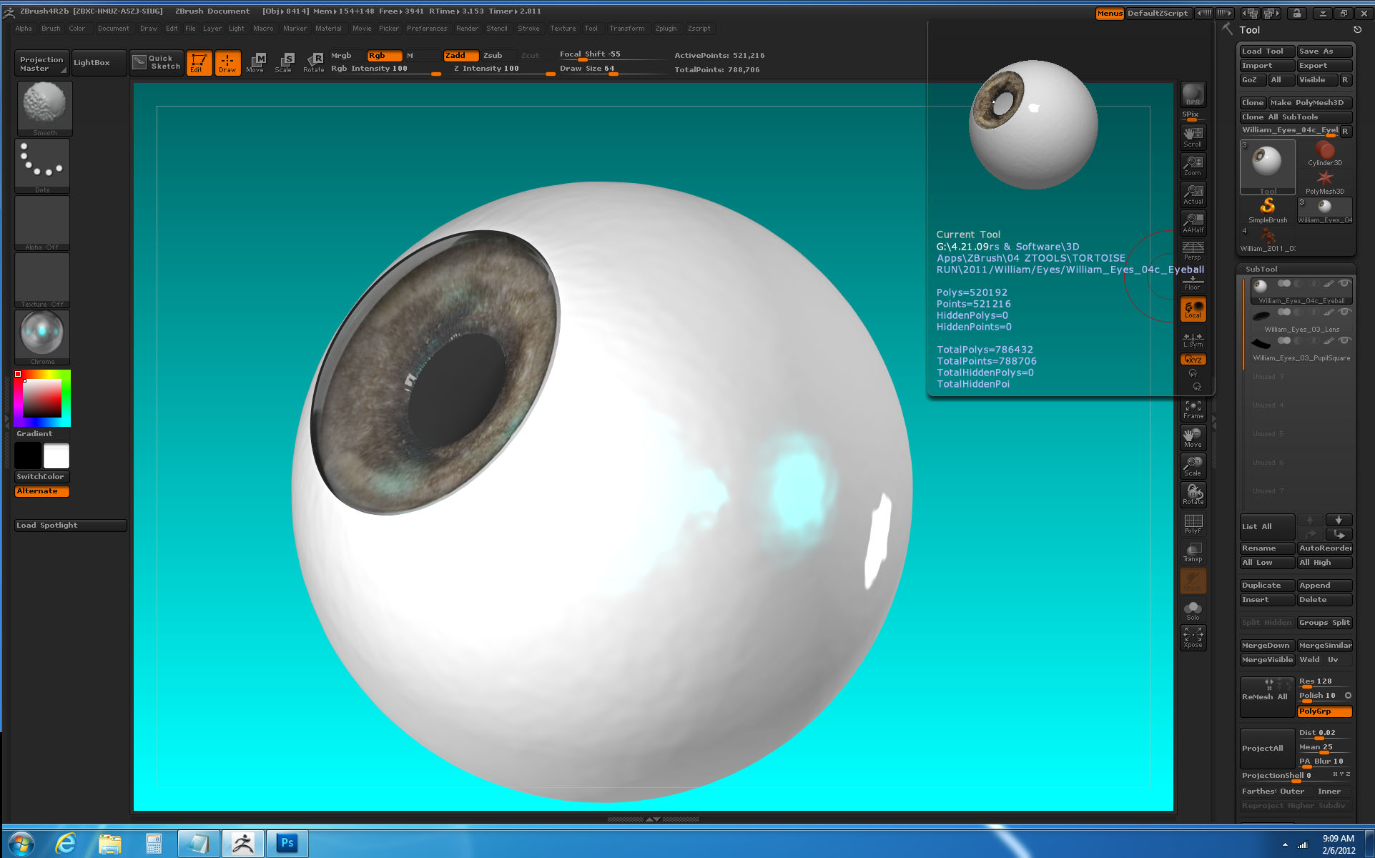This screenshot has width=1375, height=858.
Task: Collapse the SubTool panel header
Action: point(1261,269)
